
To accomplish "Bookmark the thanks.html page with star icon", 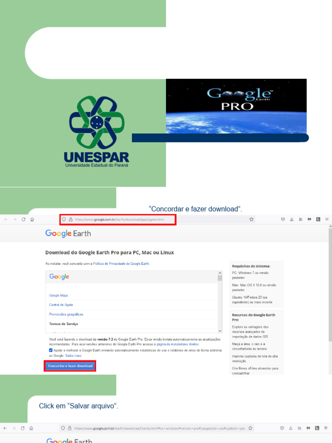I will pyautogui.click(x=250, y=428).
